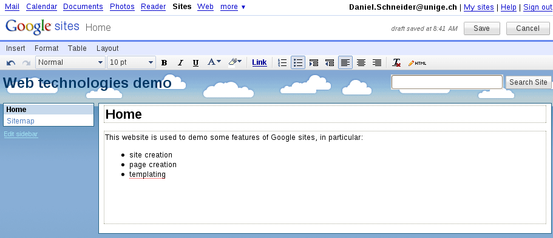Open the Edit sidebar link
This screenshot has width=553, height=238.
(21, 134)
